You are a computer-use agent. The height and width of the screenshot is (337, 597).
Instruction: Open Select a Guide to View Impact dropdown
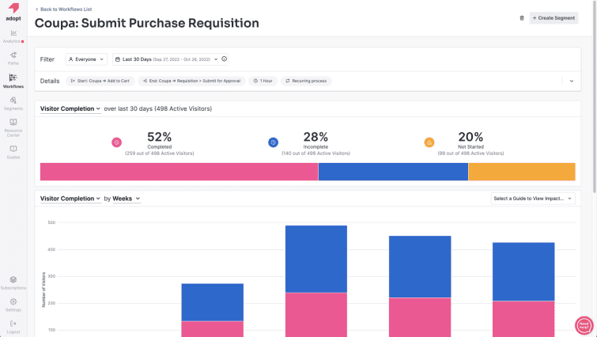(x=533, y=199)
